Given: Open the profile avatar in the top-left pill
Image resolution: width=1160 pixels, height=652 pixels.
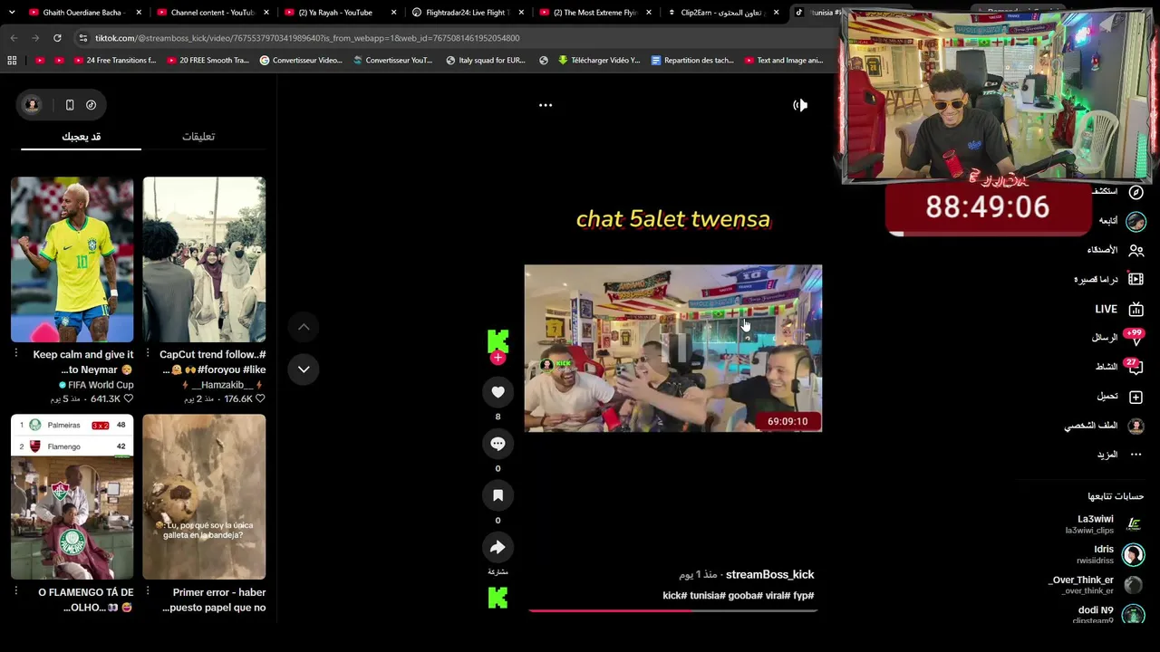Looking at the screenshot, I should pos(32,105).
